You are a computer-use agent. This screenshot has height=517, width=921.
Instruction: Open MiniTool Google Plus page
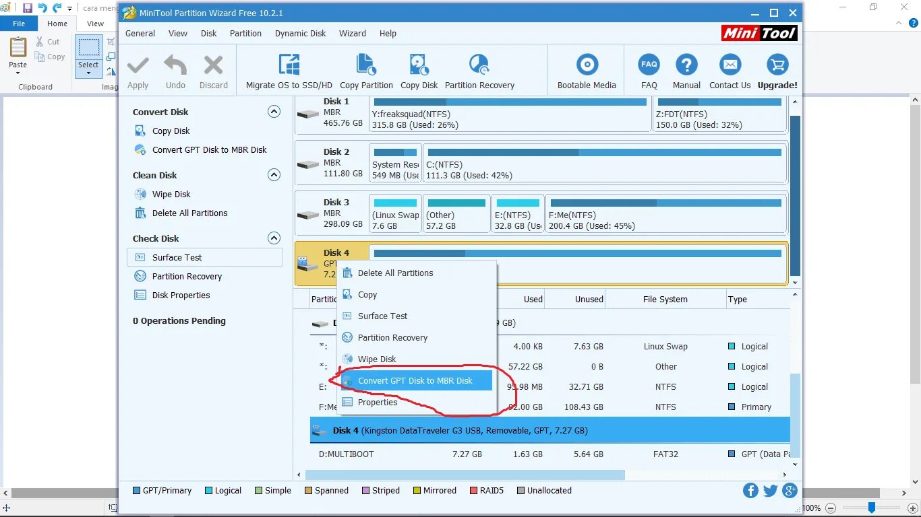[791, 491]
